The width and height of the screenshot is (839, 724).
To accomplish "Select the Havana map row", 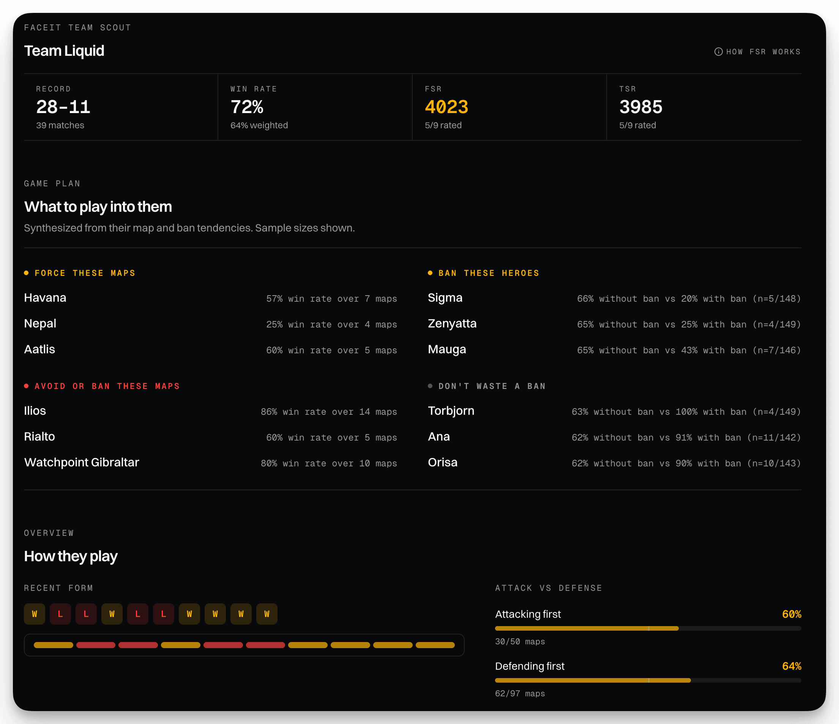I will coord(211,298).
